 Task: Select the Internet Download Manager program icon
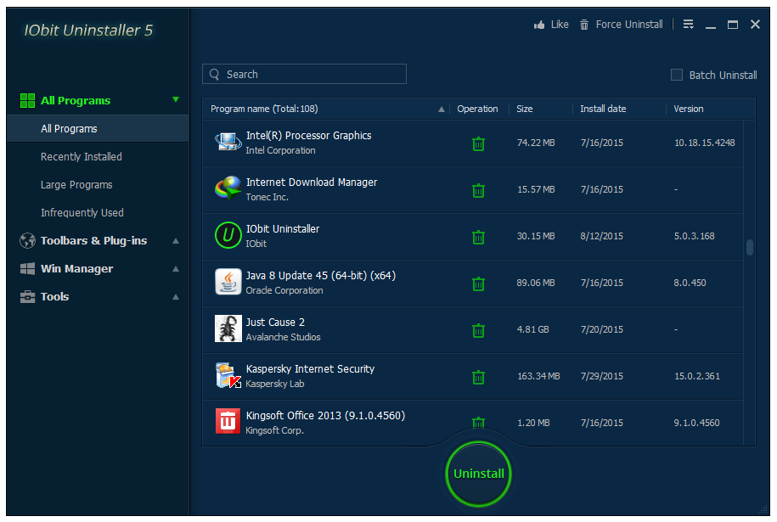point(228,188)
